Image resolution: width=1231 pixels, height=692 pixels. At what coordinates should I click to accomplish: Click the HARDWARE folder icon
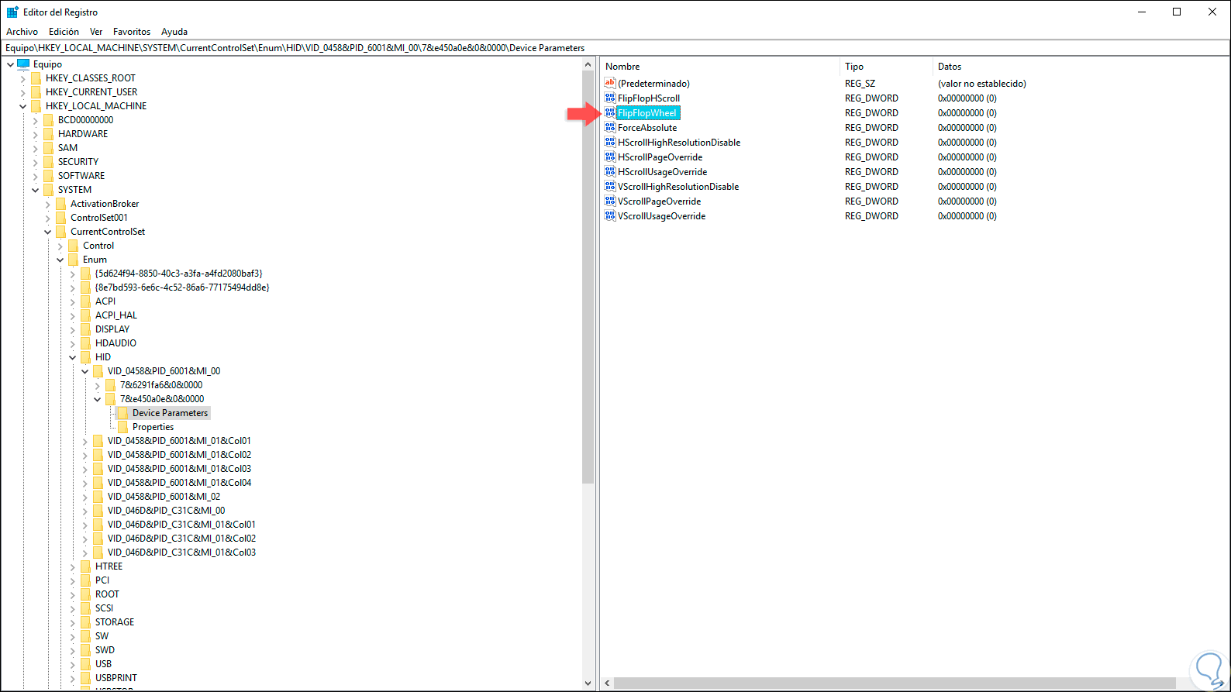48,134
